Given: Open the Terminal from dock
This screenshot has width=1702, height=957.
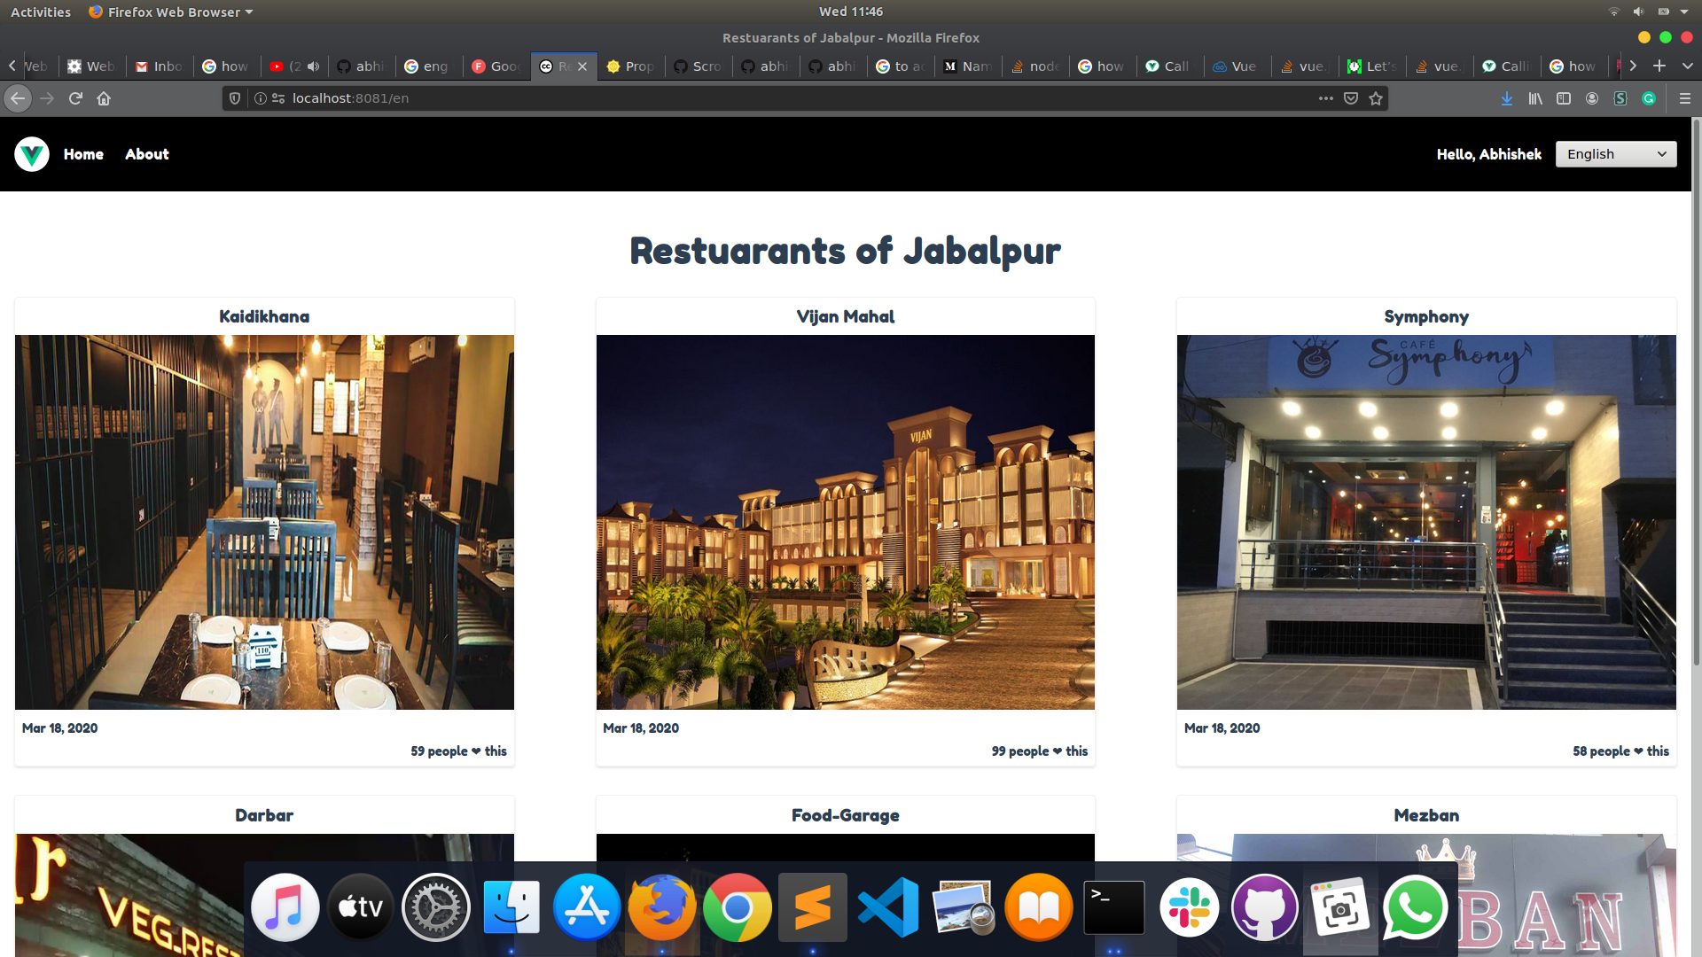Looking at the screenshot, I should 1114,907.
